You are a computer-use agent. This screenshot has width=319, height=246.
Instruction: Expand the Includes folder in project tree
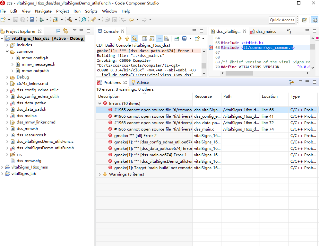[7, 45]
